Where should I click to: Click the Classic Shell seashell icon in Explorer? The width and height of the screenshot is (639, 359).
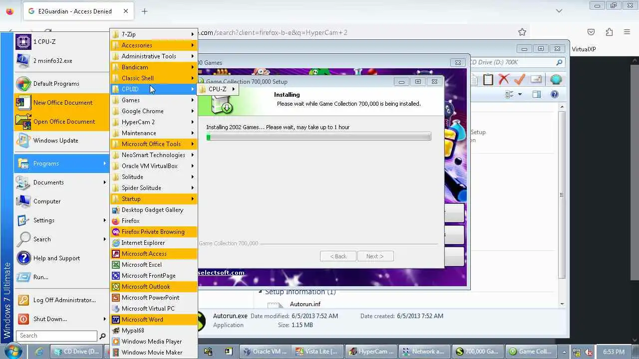point(556,80)
